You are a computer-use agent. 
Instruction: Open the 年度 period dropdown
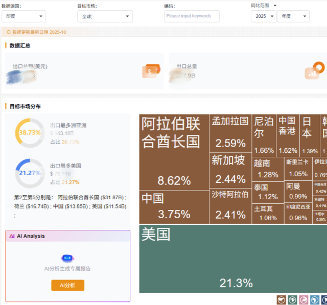293,16
